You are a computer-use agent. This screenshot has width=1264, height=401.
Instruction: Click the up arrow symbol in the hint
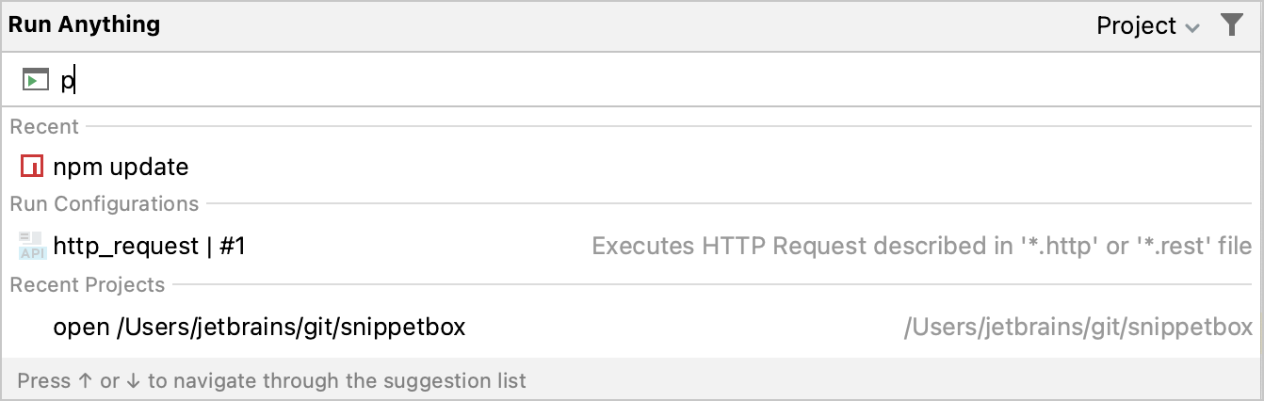click(x=85, y=381)
